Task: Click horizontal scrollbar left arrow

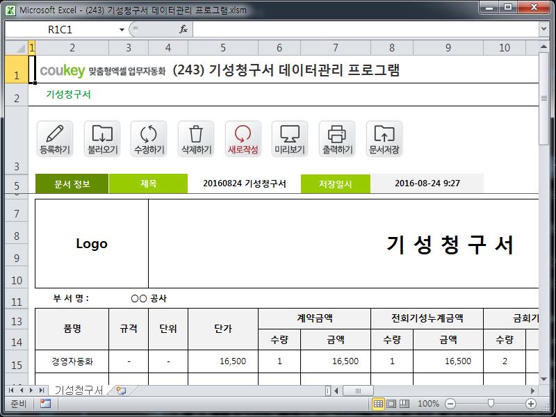Action: (336, 391)
